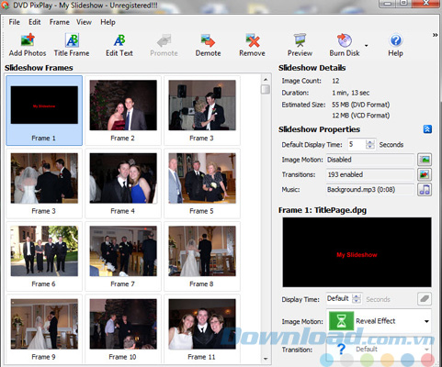The image size is (442, 367).
Task: Click the frames list scroll up arrow
Action: 266,80
